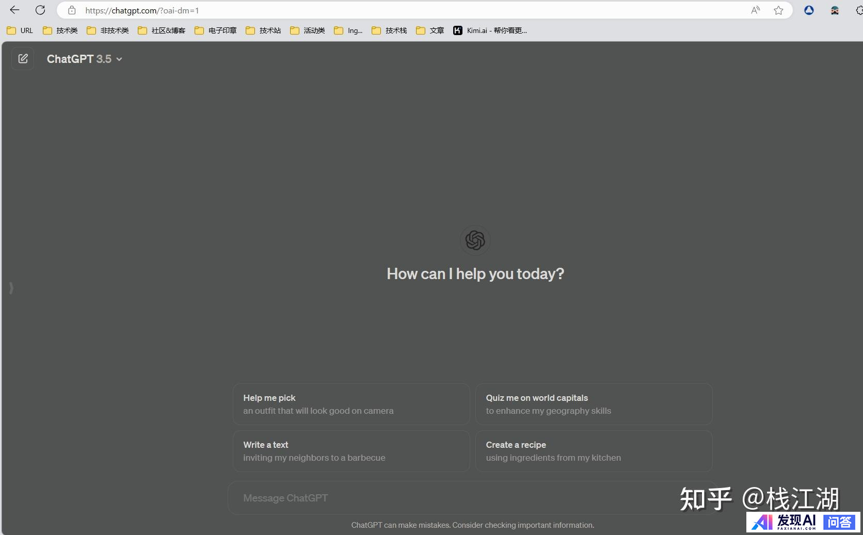Reload the page with the refresh icon
Screen dimensions: 863x535
pyautogui.click(x=40, y=10)
